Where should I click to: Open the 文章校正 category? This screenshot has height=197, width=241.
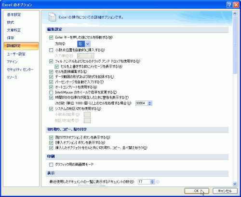pyautogui.click(x=14, y=30)
